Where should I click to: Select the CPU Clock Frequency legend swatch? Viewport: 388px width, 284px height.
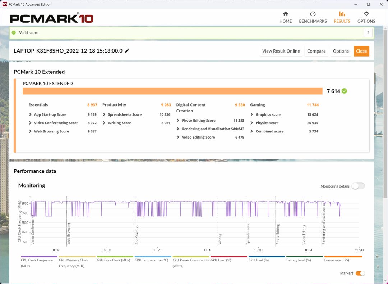coord(39,257)
